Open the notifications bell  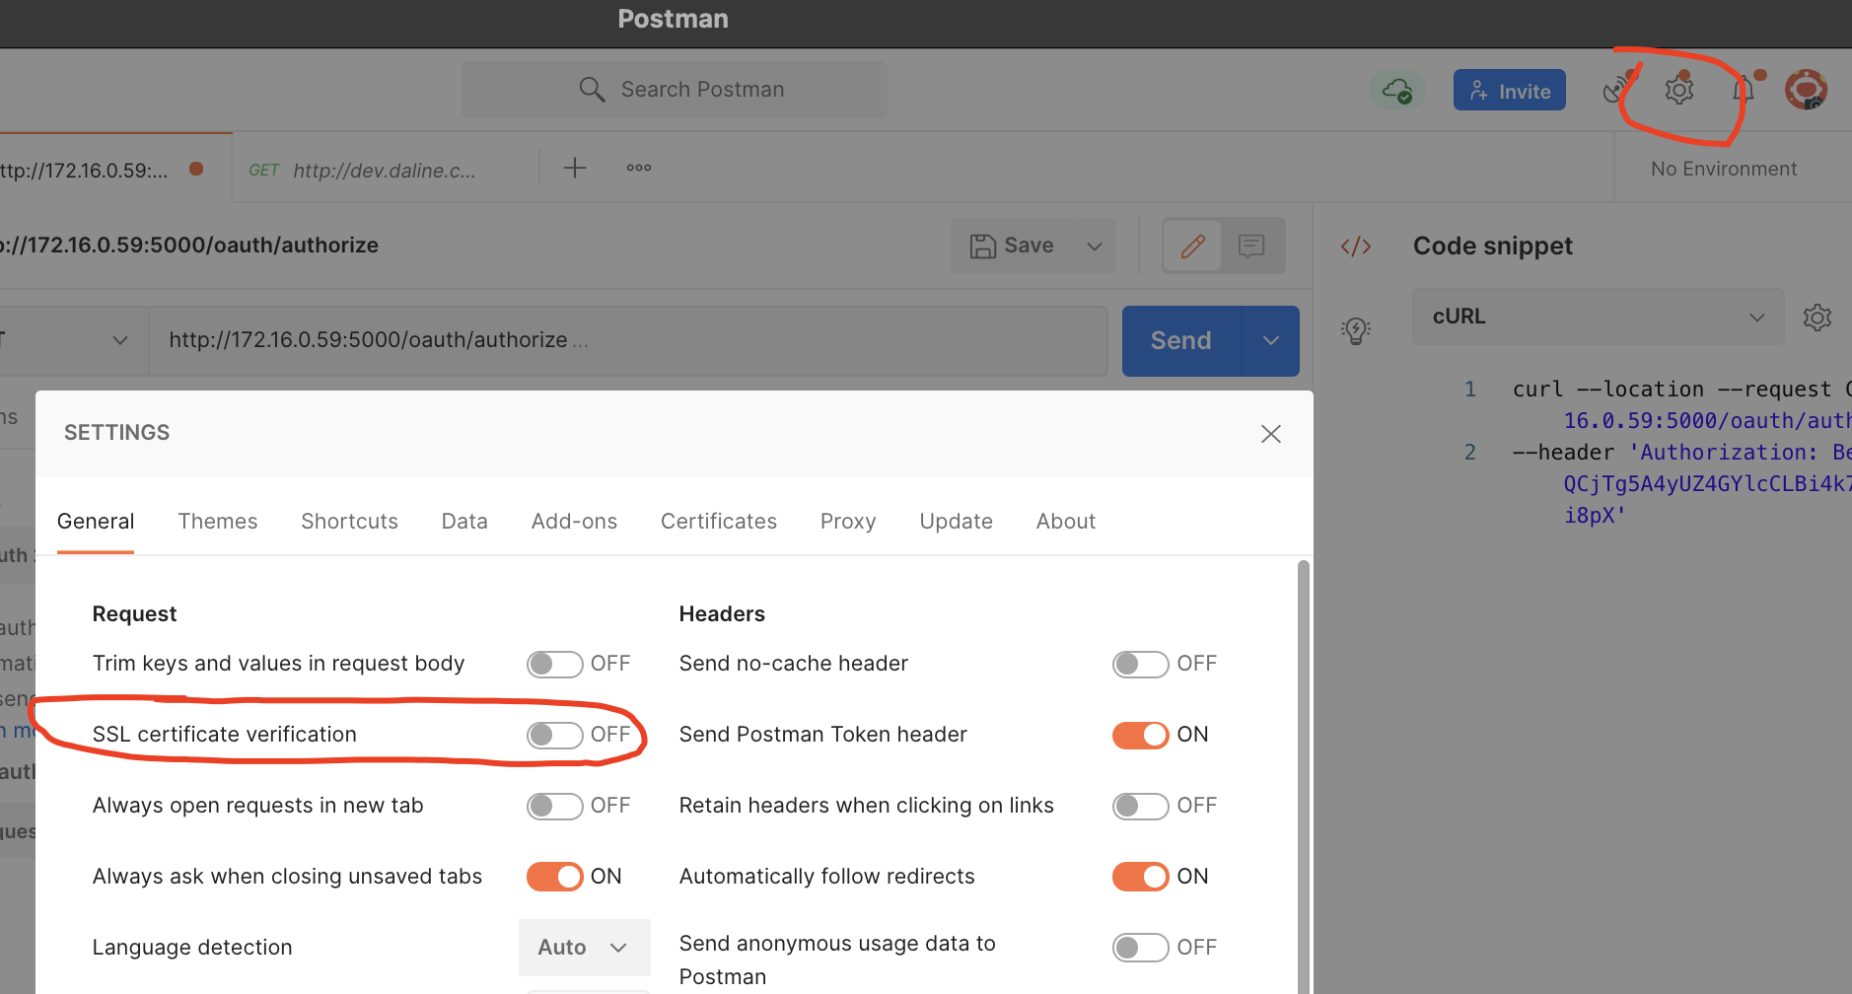click(x=1743, y=90)
